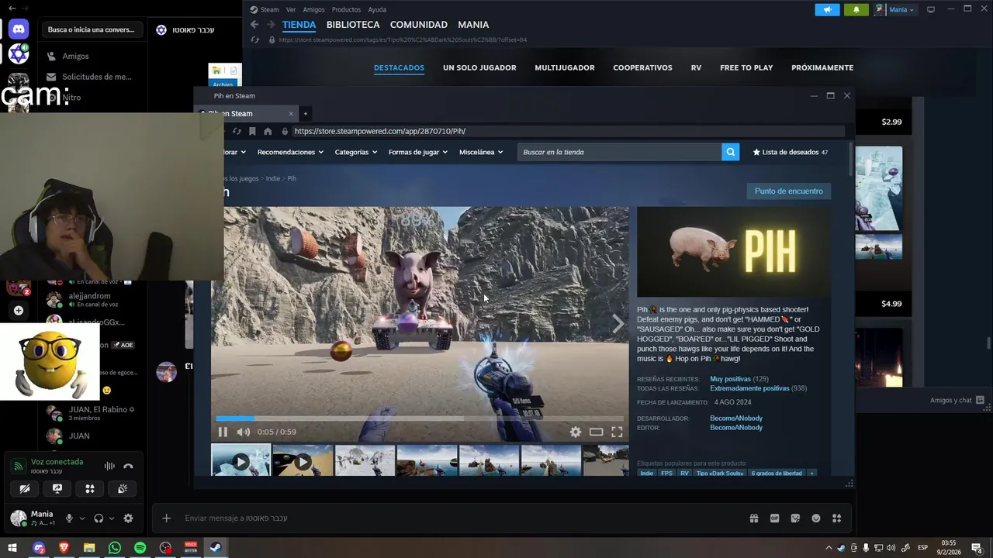The height and width of the screenshot is (558, 993).
Task: Close the Pih en Steam tab
Action: 291,113
